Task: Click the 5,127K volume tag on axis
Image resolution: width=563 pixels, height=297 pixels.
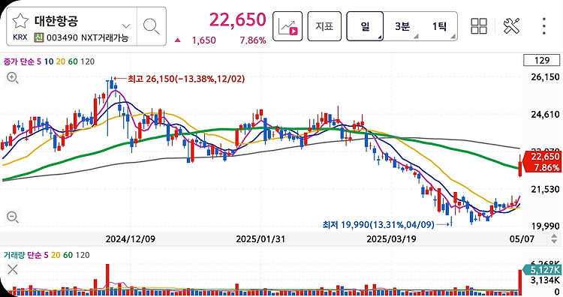Action: 543,270
